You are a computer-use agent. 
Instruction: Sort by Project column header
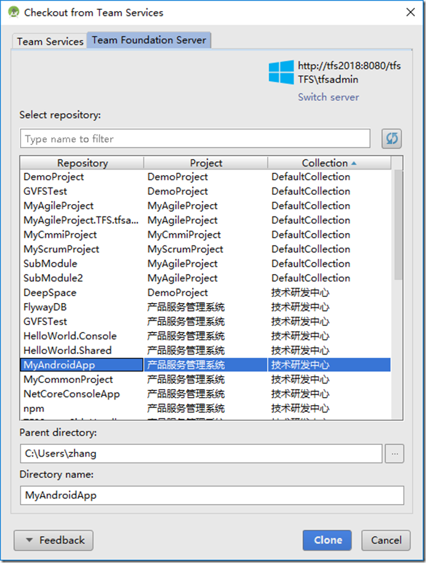click(x=206, y=163)
